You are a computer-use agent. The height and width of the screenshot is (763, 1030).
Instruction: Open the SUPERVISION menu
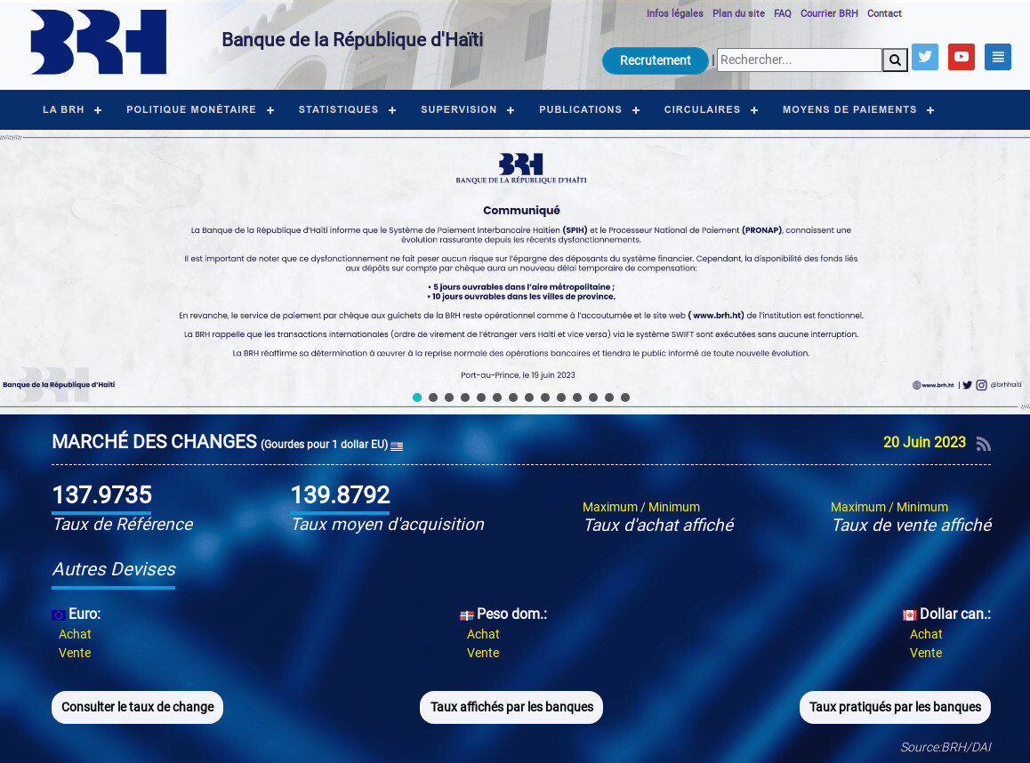pyautogui.click(x=458, y=109)
